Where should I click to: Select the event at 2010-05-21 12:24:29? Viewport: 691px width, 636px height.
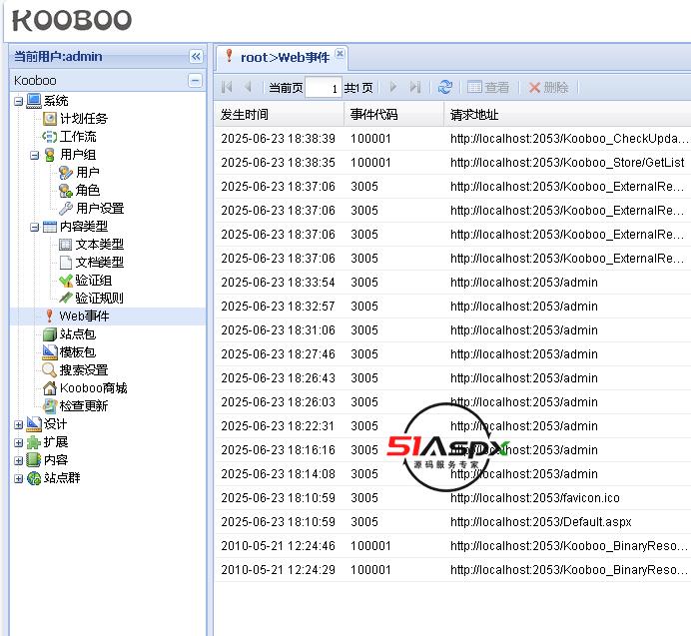(452, 570)
